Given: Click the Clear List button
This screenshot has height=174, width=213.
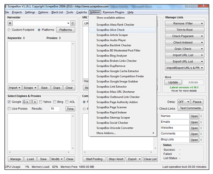Looking at the screenshot, I should [150, 159].
